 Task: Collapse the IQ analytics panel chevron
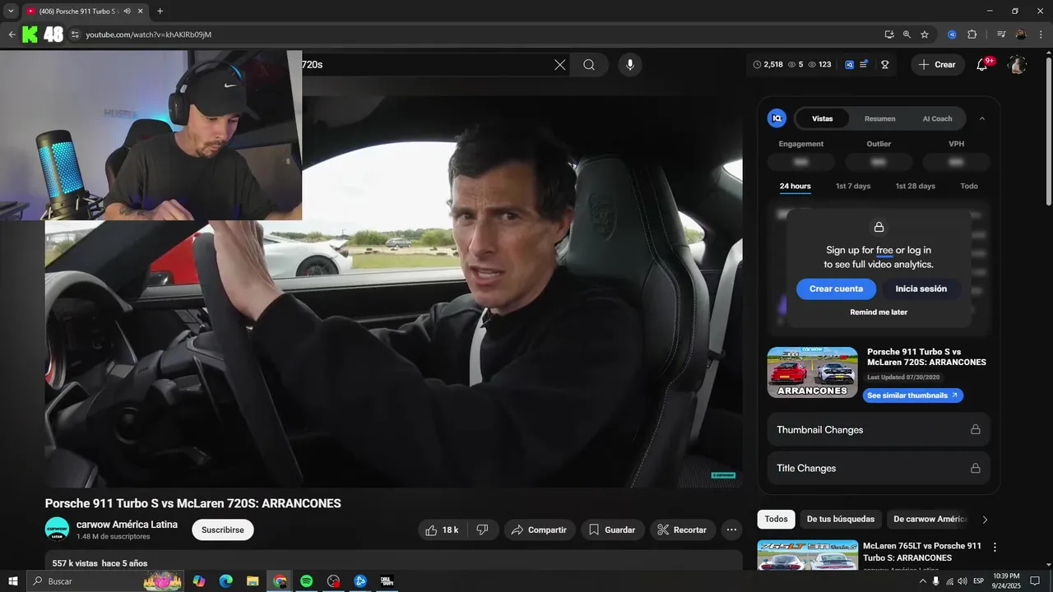click(x=981, y=118)
